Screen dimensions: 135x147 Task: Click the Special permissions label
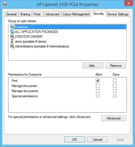[x=25, y=96]
